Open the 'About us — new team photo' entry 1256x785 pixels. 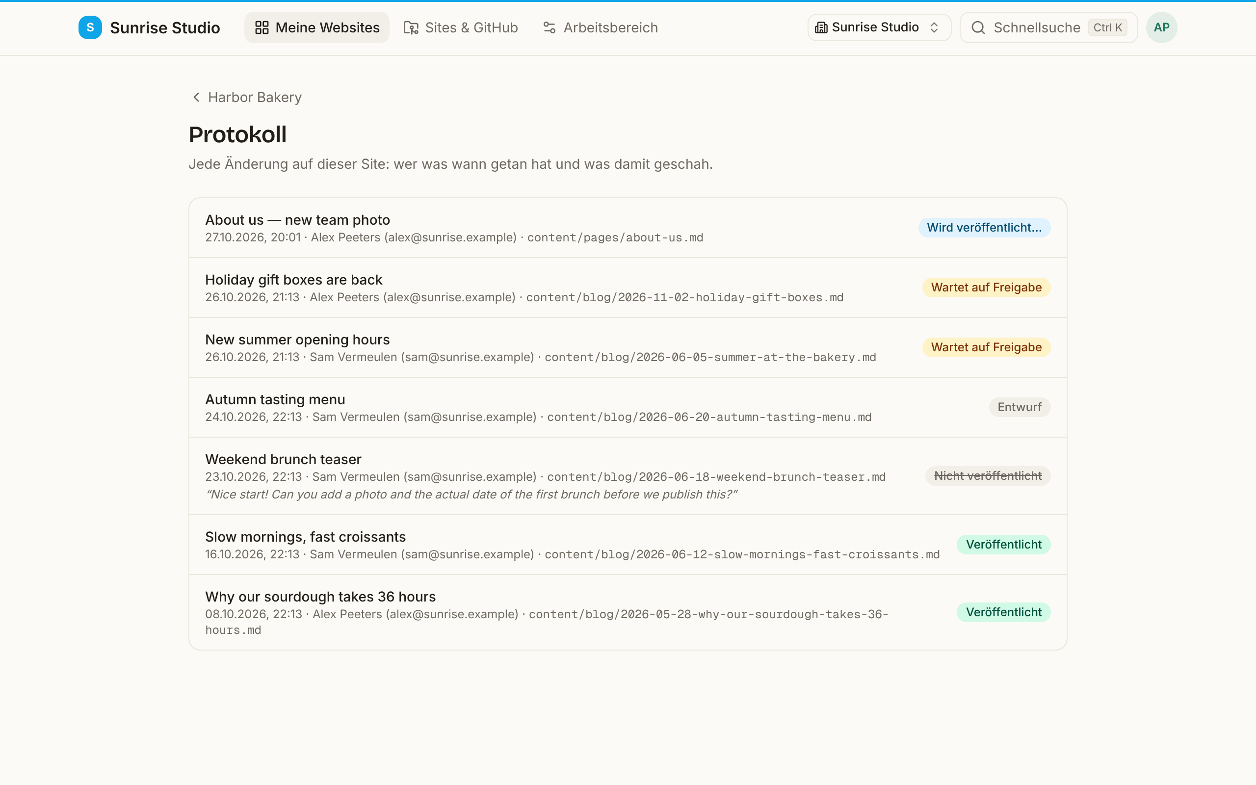[628, 227]
